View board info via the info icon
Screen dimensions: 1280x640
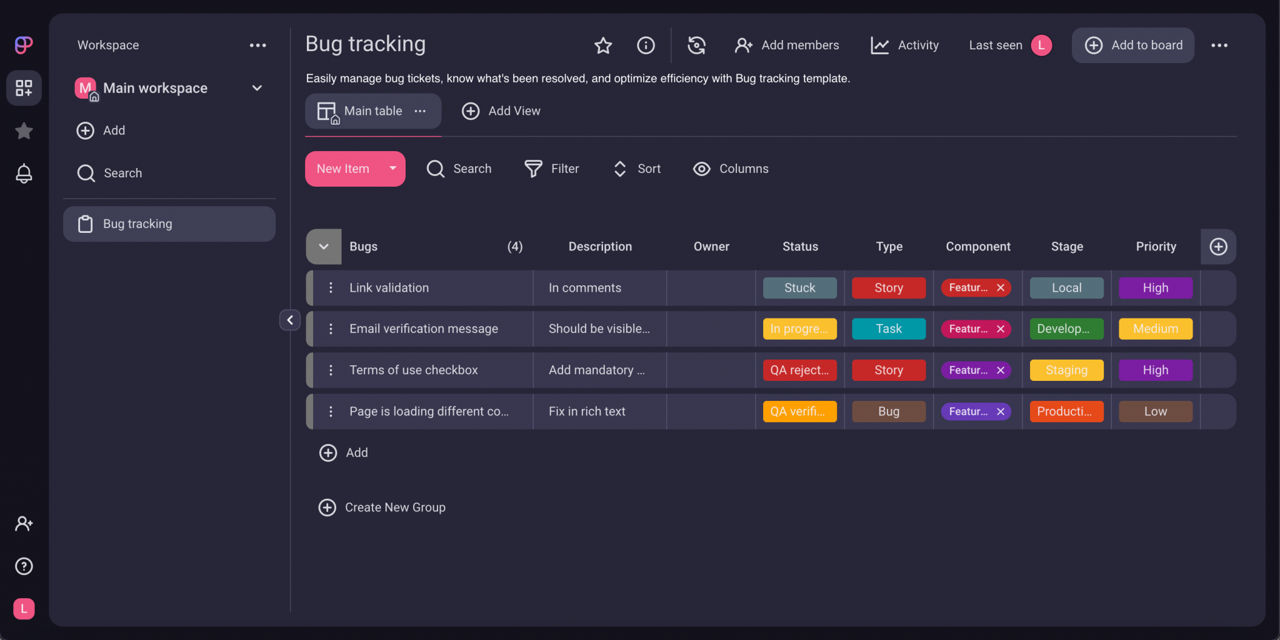click(x=646, y=45)
